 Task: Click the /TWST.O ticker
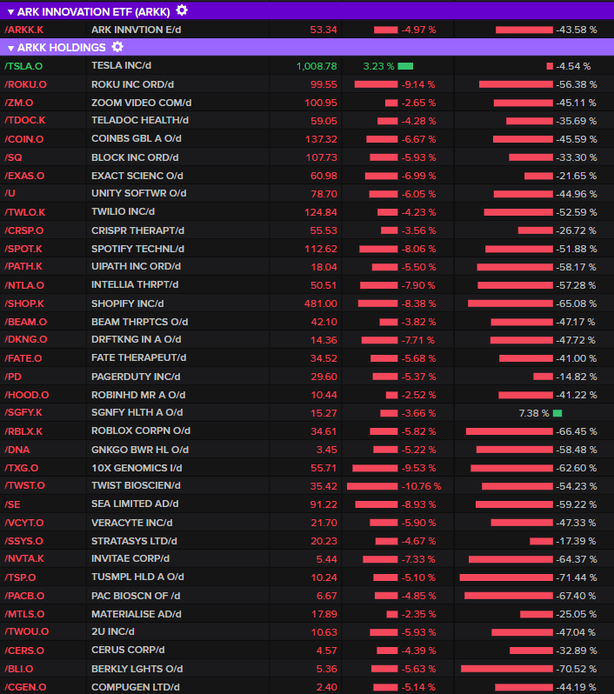(x=25, y=485)
